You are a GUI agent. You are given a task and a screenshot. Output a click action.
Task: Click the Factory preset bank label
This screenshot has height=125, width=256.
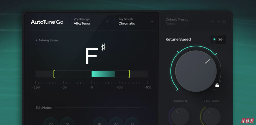coord(170,24)
